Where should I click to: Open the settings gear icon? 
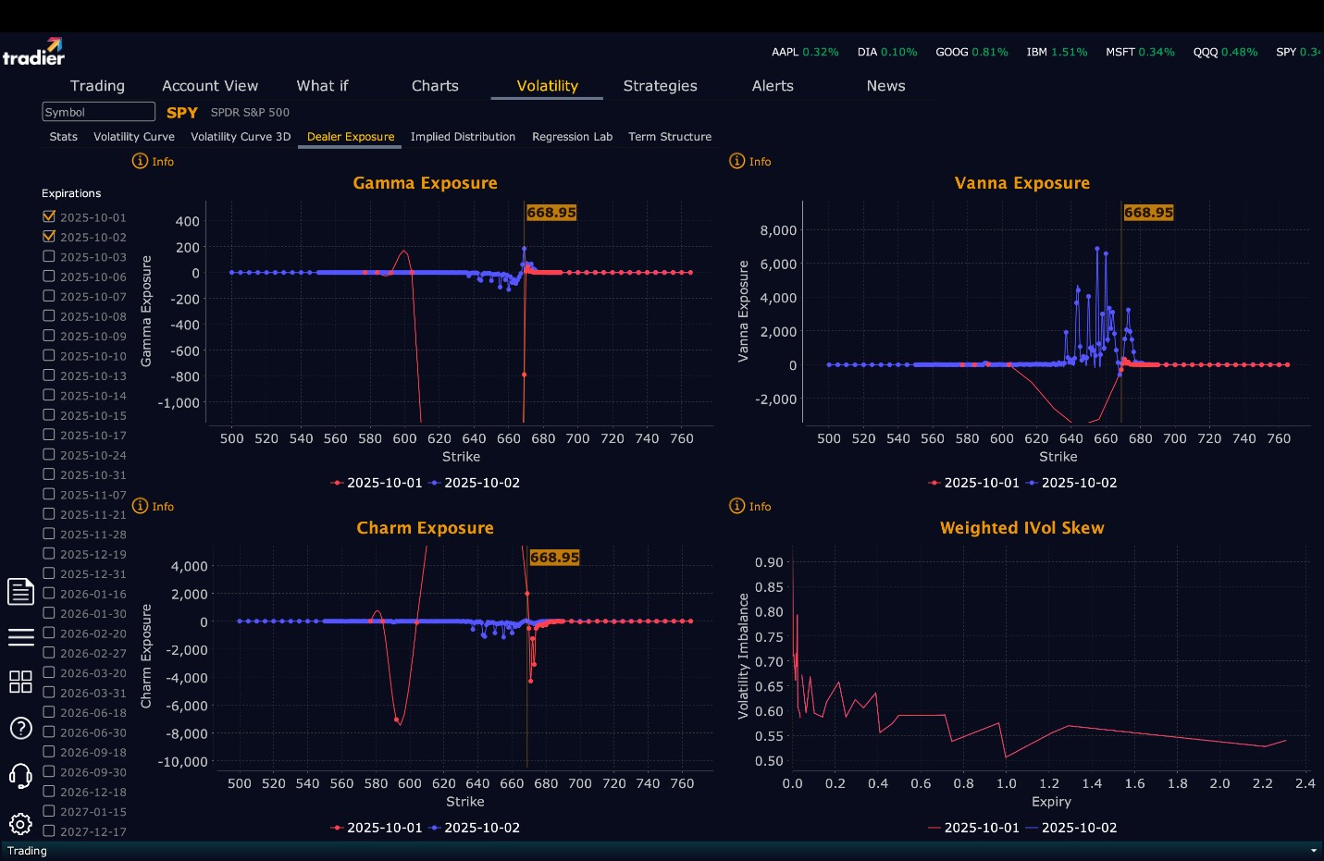pyautogui.click(x=20, y=823)
